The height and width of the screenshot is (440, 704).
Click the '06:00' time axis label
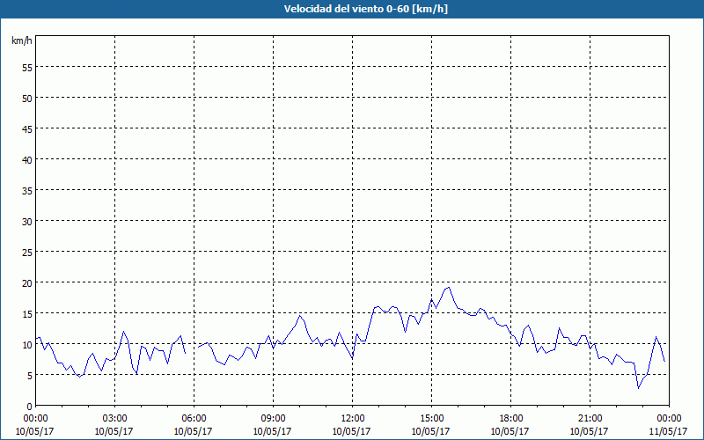[194, 419]
